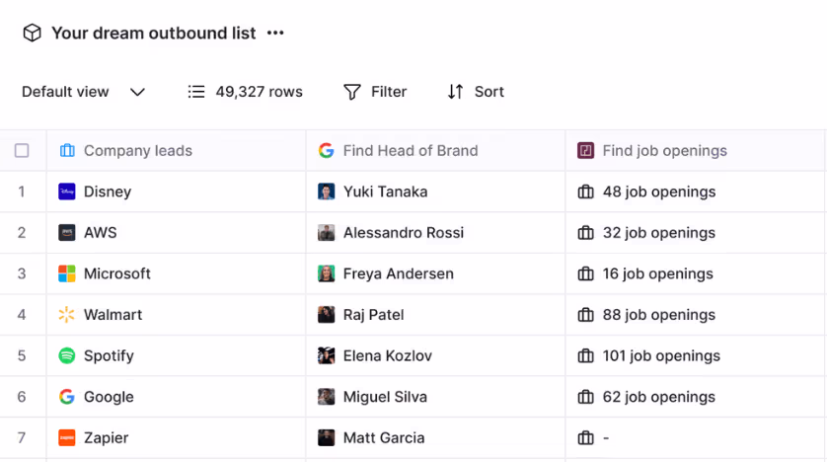
Task: Click the rows list icon
Action: point(196,92)
